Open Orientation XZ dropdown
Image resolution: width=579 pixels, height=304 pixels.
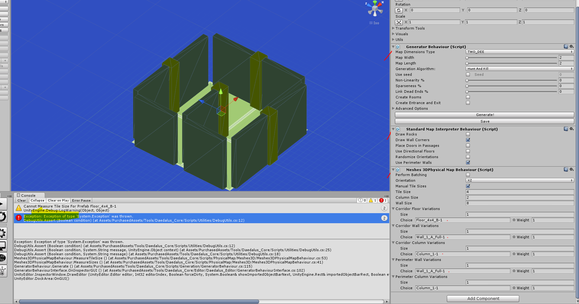(520, 180)
